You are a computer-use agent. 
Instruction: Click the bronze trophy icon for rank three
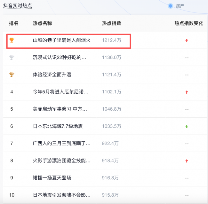(12, 75)
